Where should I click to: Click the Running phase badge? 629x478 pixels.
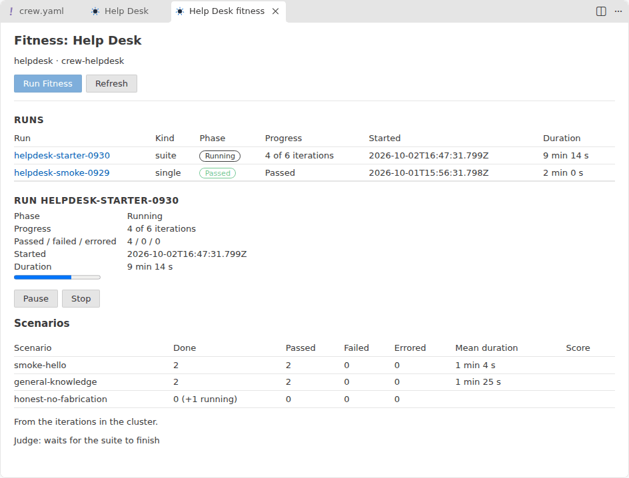click(220, 156)
